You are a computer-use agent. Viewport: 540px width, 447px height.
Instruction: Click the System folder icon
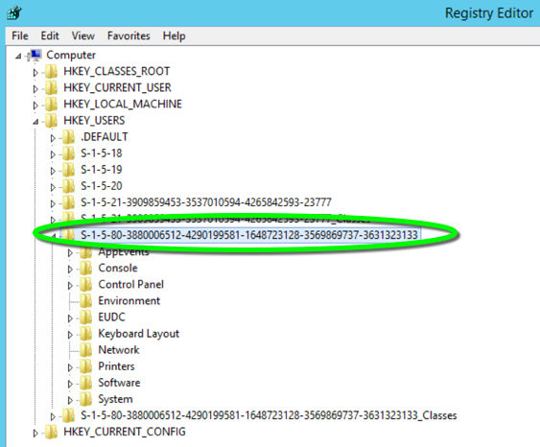tap(85, 399)
